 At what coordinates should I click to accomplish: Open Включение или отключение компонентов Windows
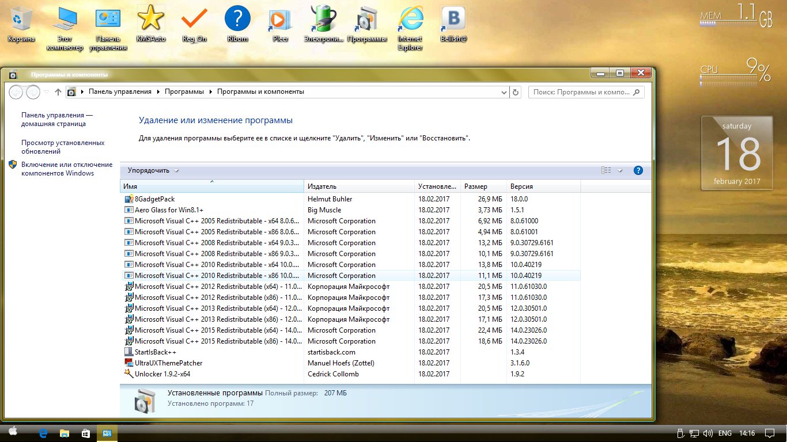[66, 169]
